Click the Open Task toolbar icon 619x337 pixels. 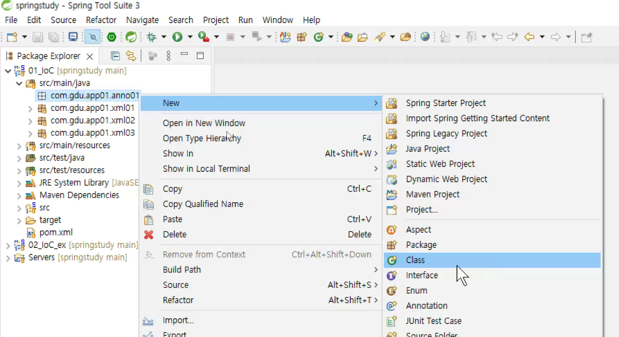pyautogui.click(x=362, y=37)
